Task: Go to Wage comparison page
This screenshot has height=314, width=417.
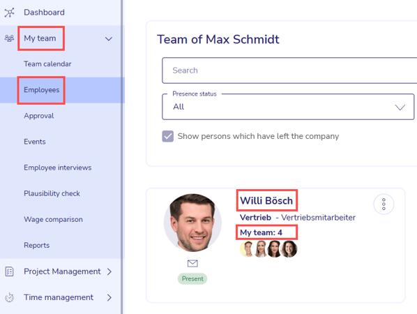Action: tap(53, 219)
